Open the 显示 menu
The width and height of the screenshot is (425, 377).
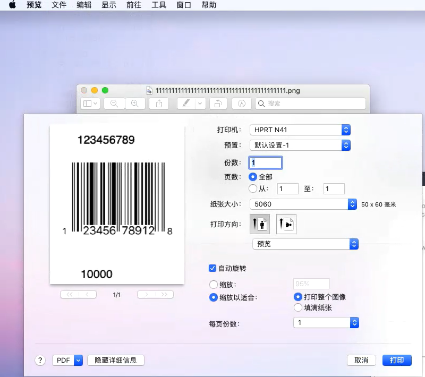point(109,5)
